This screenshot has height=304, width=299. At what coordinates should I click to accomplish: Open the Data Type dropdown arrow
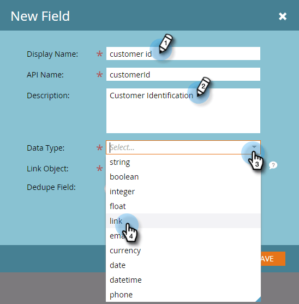click(x=254, y=147)
